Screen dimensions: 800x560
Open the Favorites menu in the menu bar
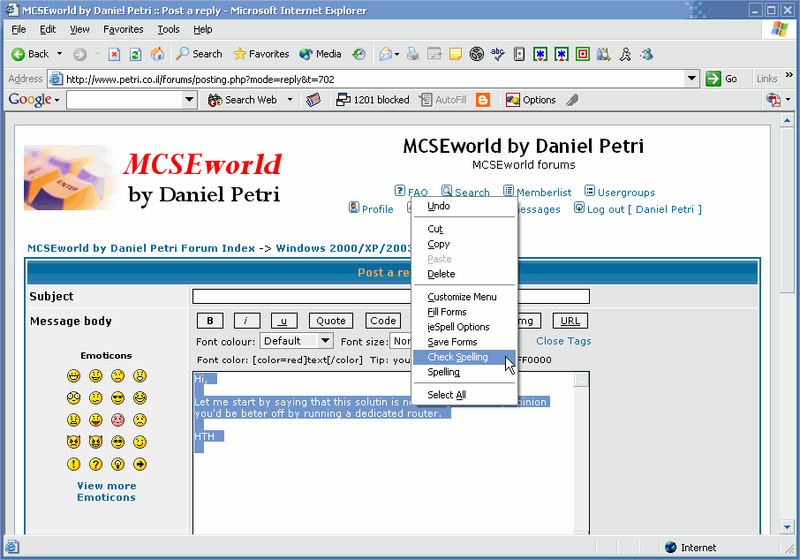pos(123,29)
